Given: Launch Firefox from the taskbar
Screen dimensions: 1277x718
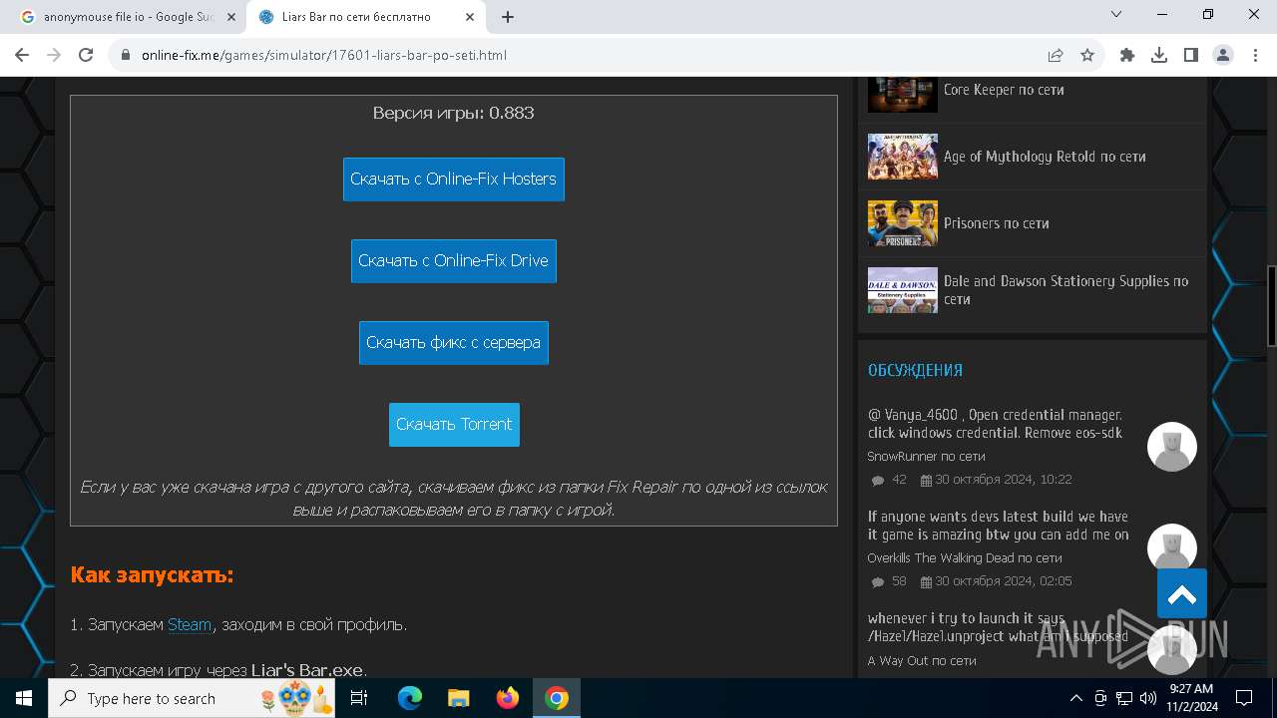Looking at the screenshot, I should (508, 698).
